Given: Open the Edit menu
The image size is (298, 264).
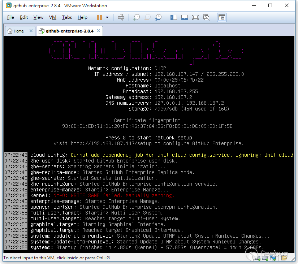Looking at the screenshot, I should 24,17.
